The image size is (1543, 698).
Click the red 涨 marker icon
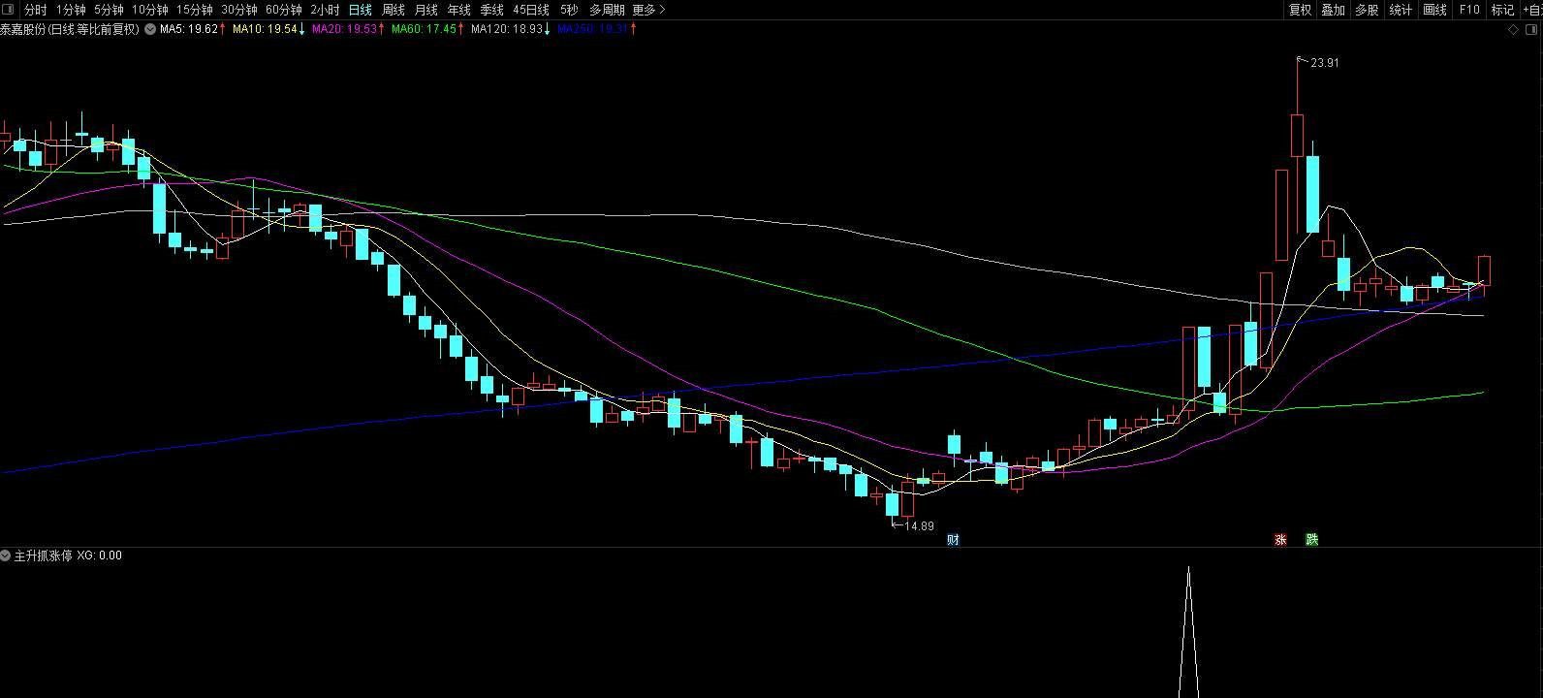point(1280,540)
